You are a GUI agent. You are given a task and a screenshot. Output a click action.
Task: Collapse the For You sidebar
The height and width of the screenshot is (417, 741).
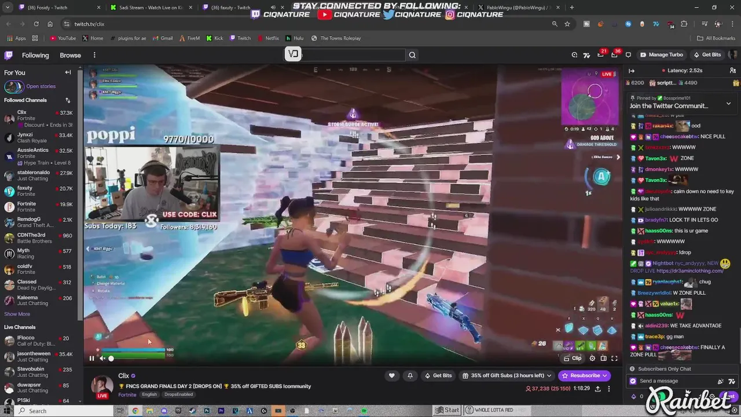[68, 72]
